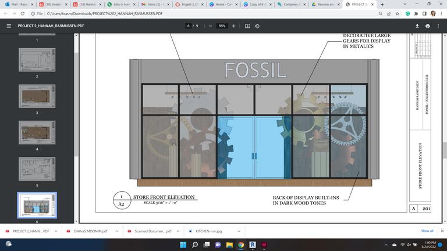The image size is (447, 251).
Task: Zoom out with the minus button
Action: click(210, 26)
